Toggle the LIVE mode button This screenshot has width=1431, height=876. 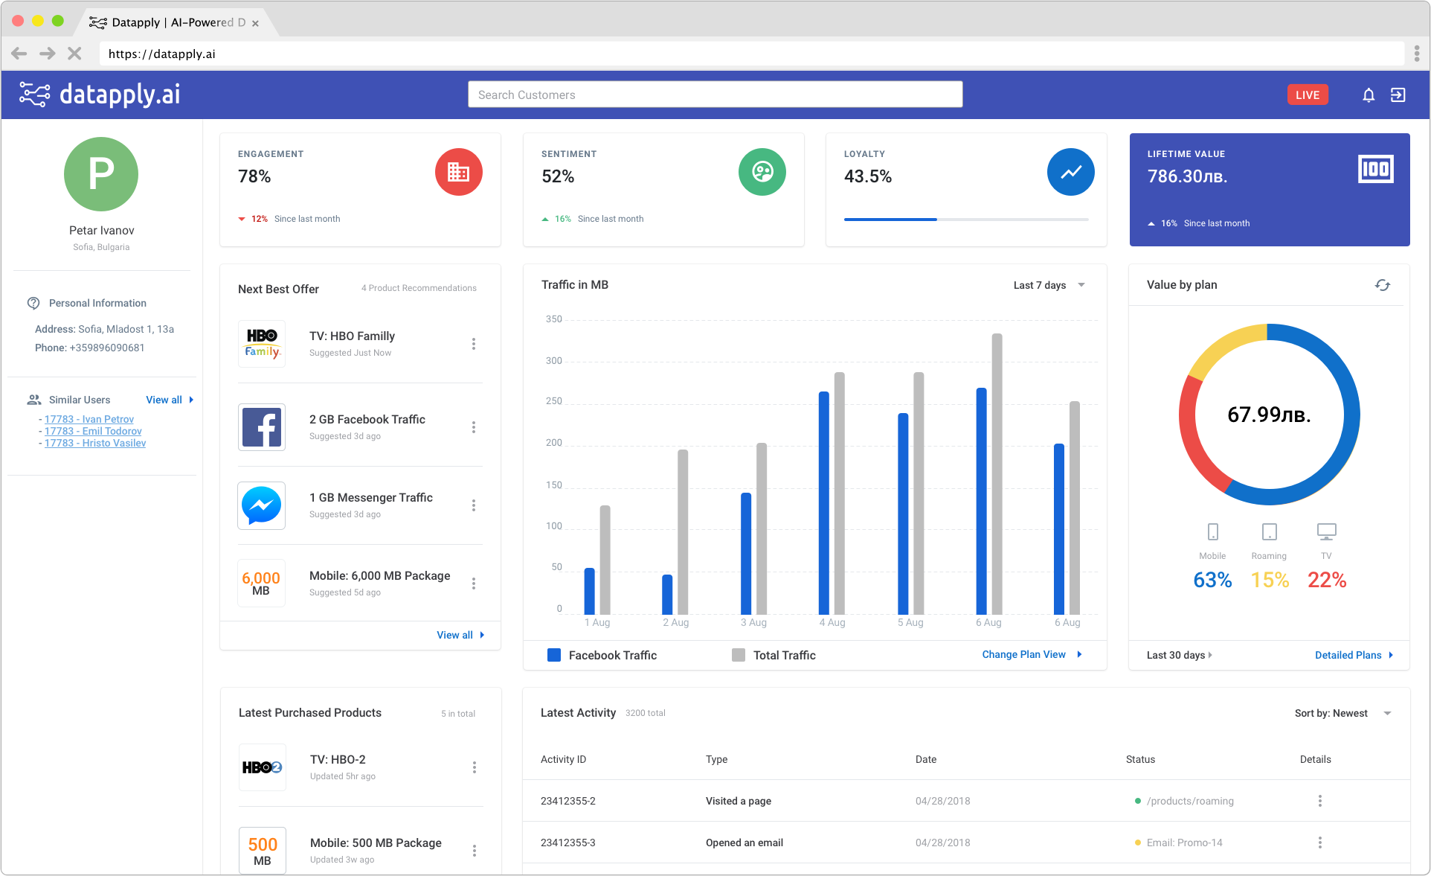coord(1307,95)
